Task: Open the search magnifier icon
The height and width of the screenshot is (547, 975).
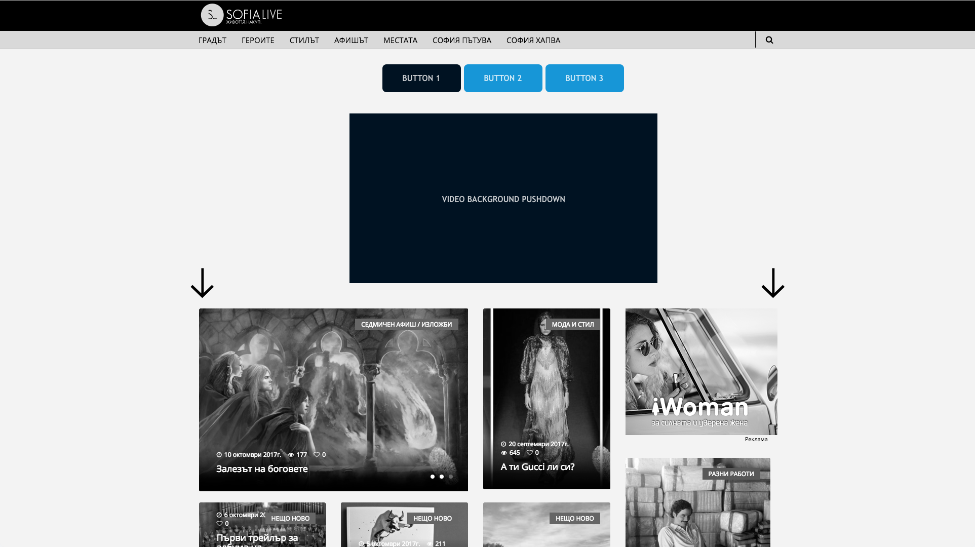Action: [x=769, y=40]
